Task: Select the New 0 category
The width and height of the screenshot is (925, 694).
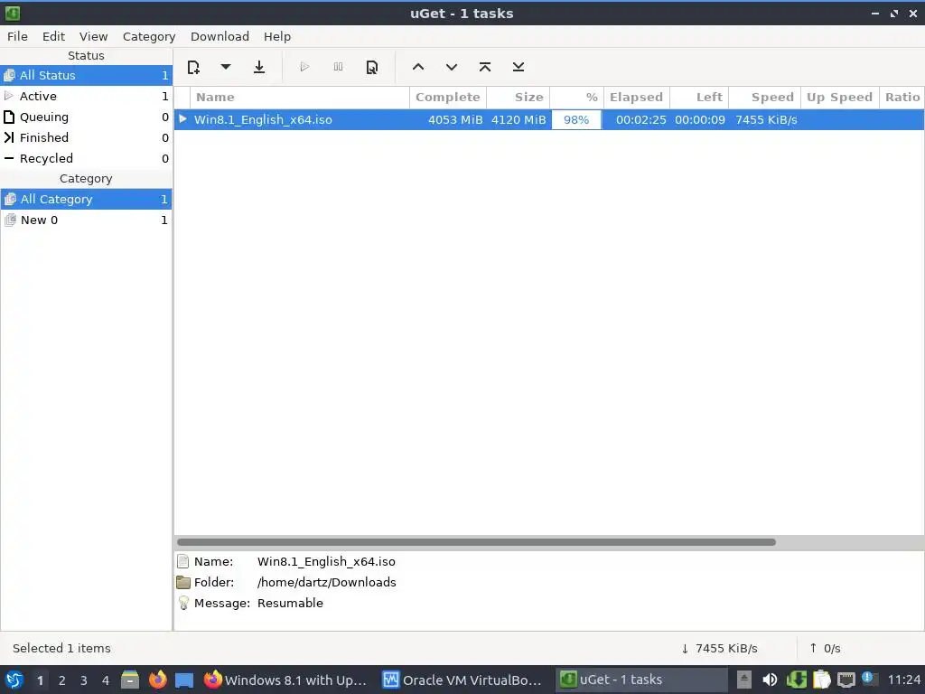Action: point(86,220)
